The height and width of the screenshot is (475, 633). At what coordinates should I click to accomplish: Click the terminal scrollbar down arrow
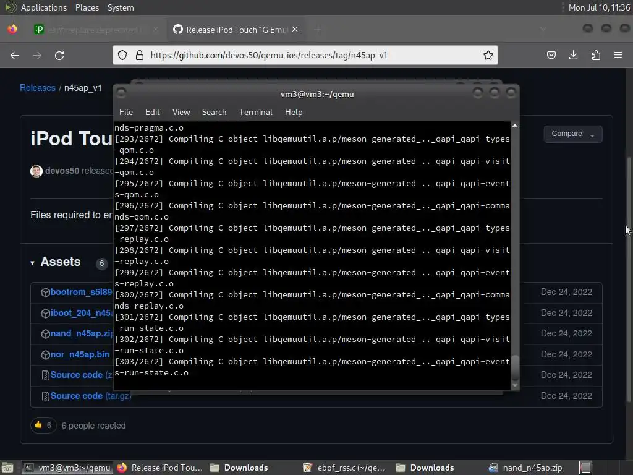click(x=515, y=385)
